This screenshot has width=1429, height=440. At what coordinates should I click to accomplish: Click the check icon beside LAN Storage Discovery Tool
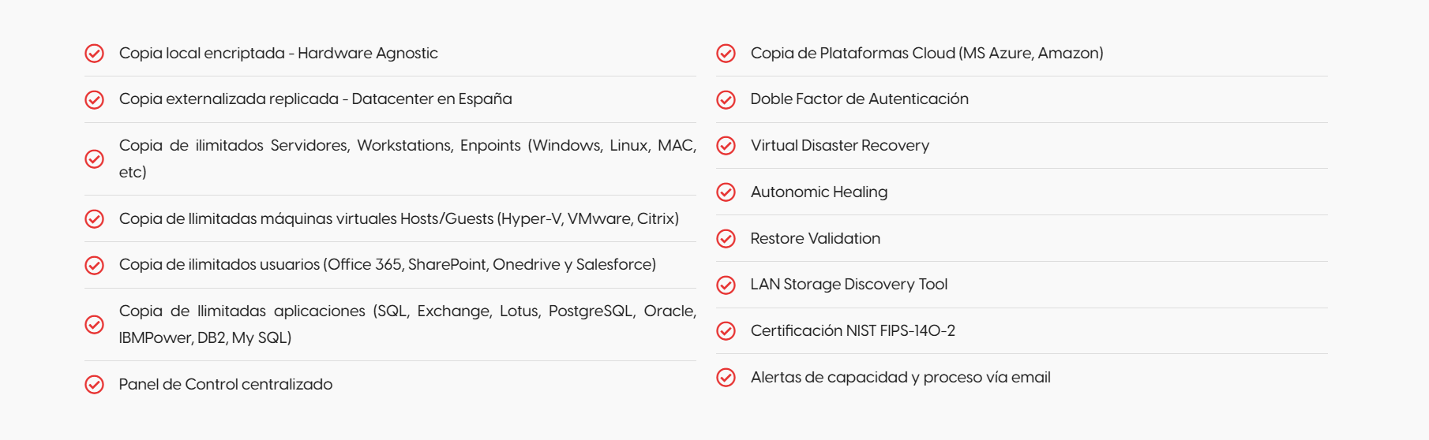point(726,285)
